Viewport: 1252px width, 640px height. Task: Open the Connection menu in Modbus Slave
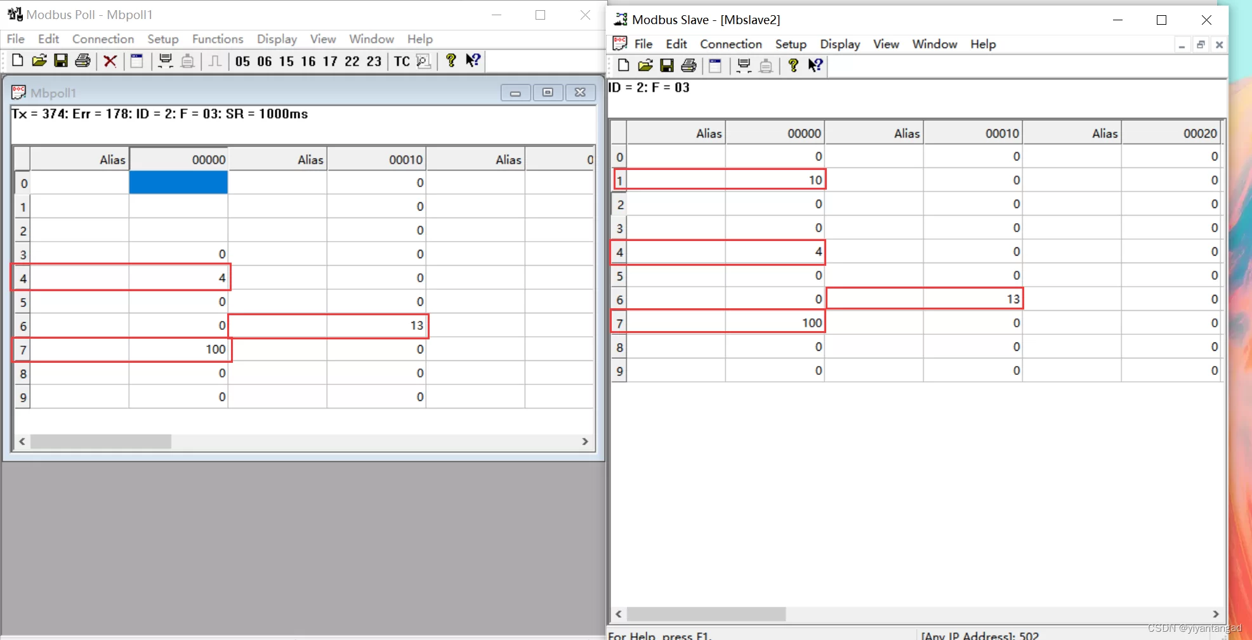(730, 44)
